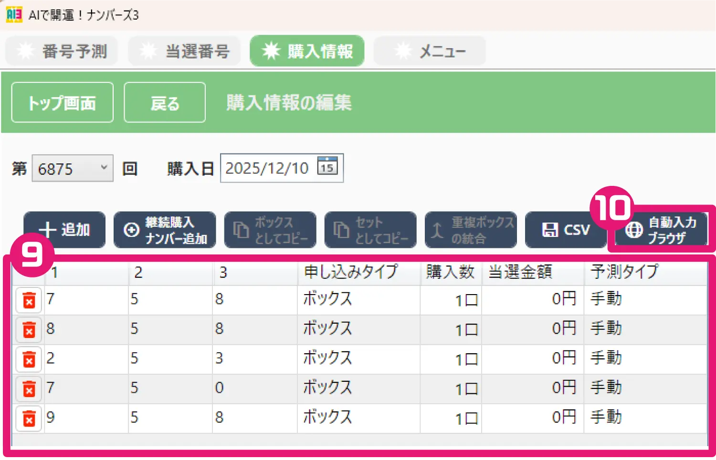
Task: Open the calendar icon next to 購入日
Action: click(x=327, y=167)
